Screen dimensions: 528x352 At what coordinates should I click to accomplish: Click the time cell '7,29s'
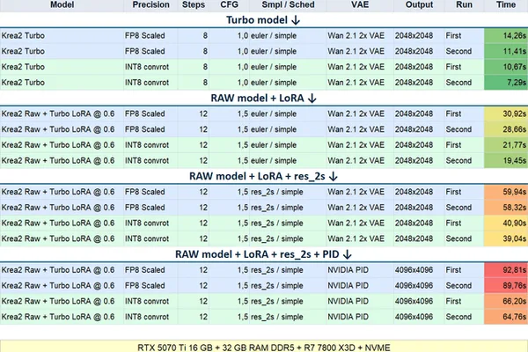506,83
